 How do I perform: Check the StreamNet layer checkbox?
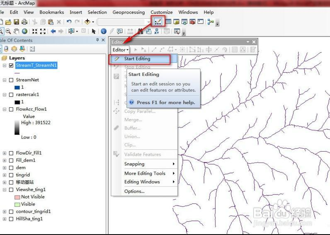11,80
